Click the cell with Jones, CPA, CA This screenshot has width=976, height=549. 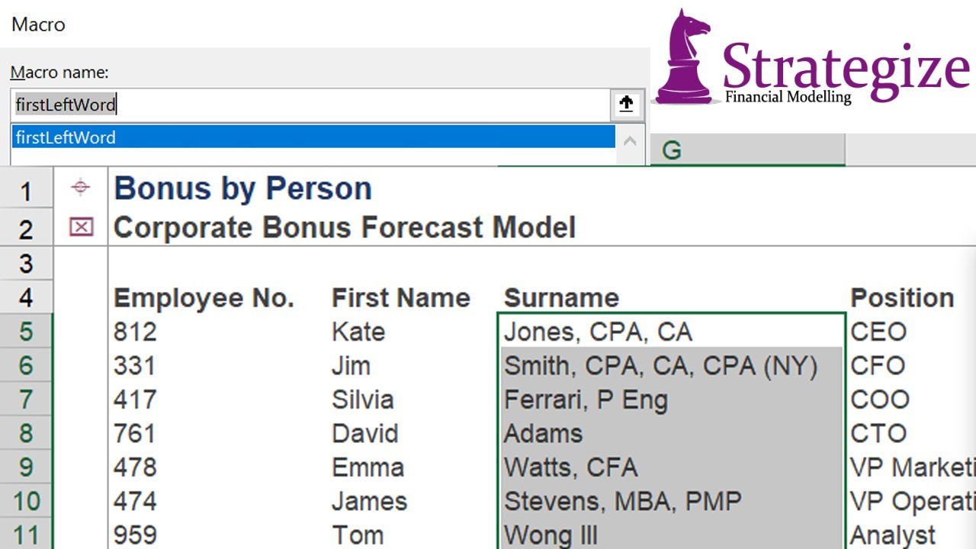point(598,332)
